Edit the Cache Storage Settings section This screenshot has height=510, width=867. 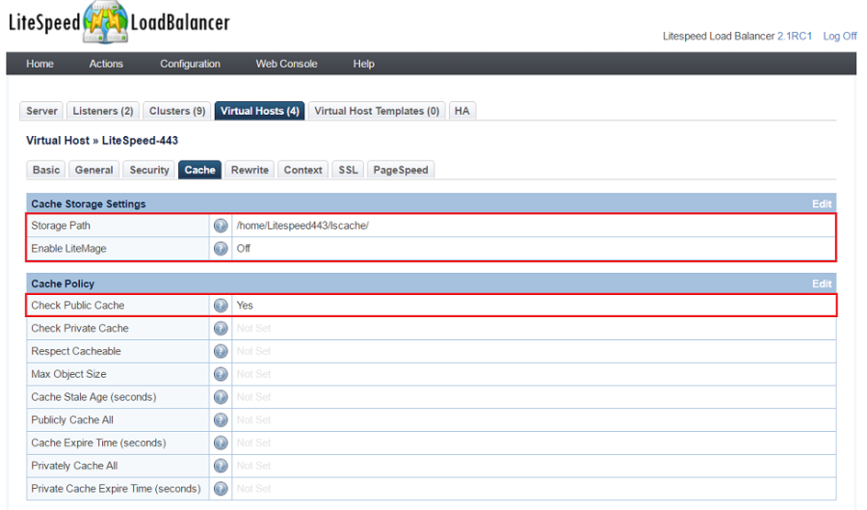(x=822, y=204)
